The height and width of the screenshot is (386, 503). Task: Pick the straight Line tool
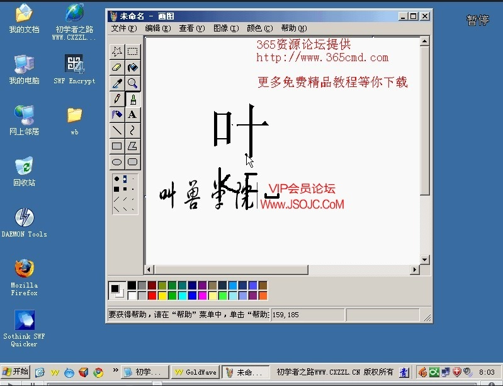pyautogui.click(x=116, y=131)
